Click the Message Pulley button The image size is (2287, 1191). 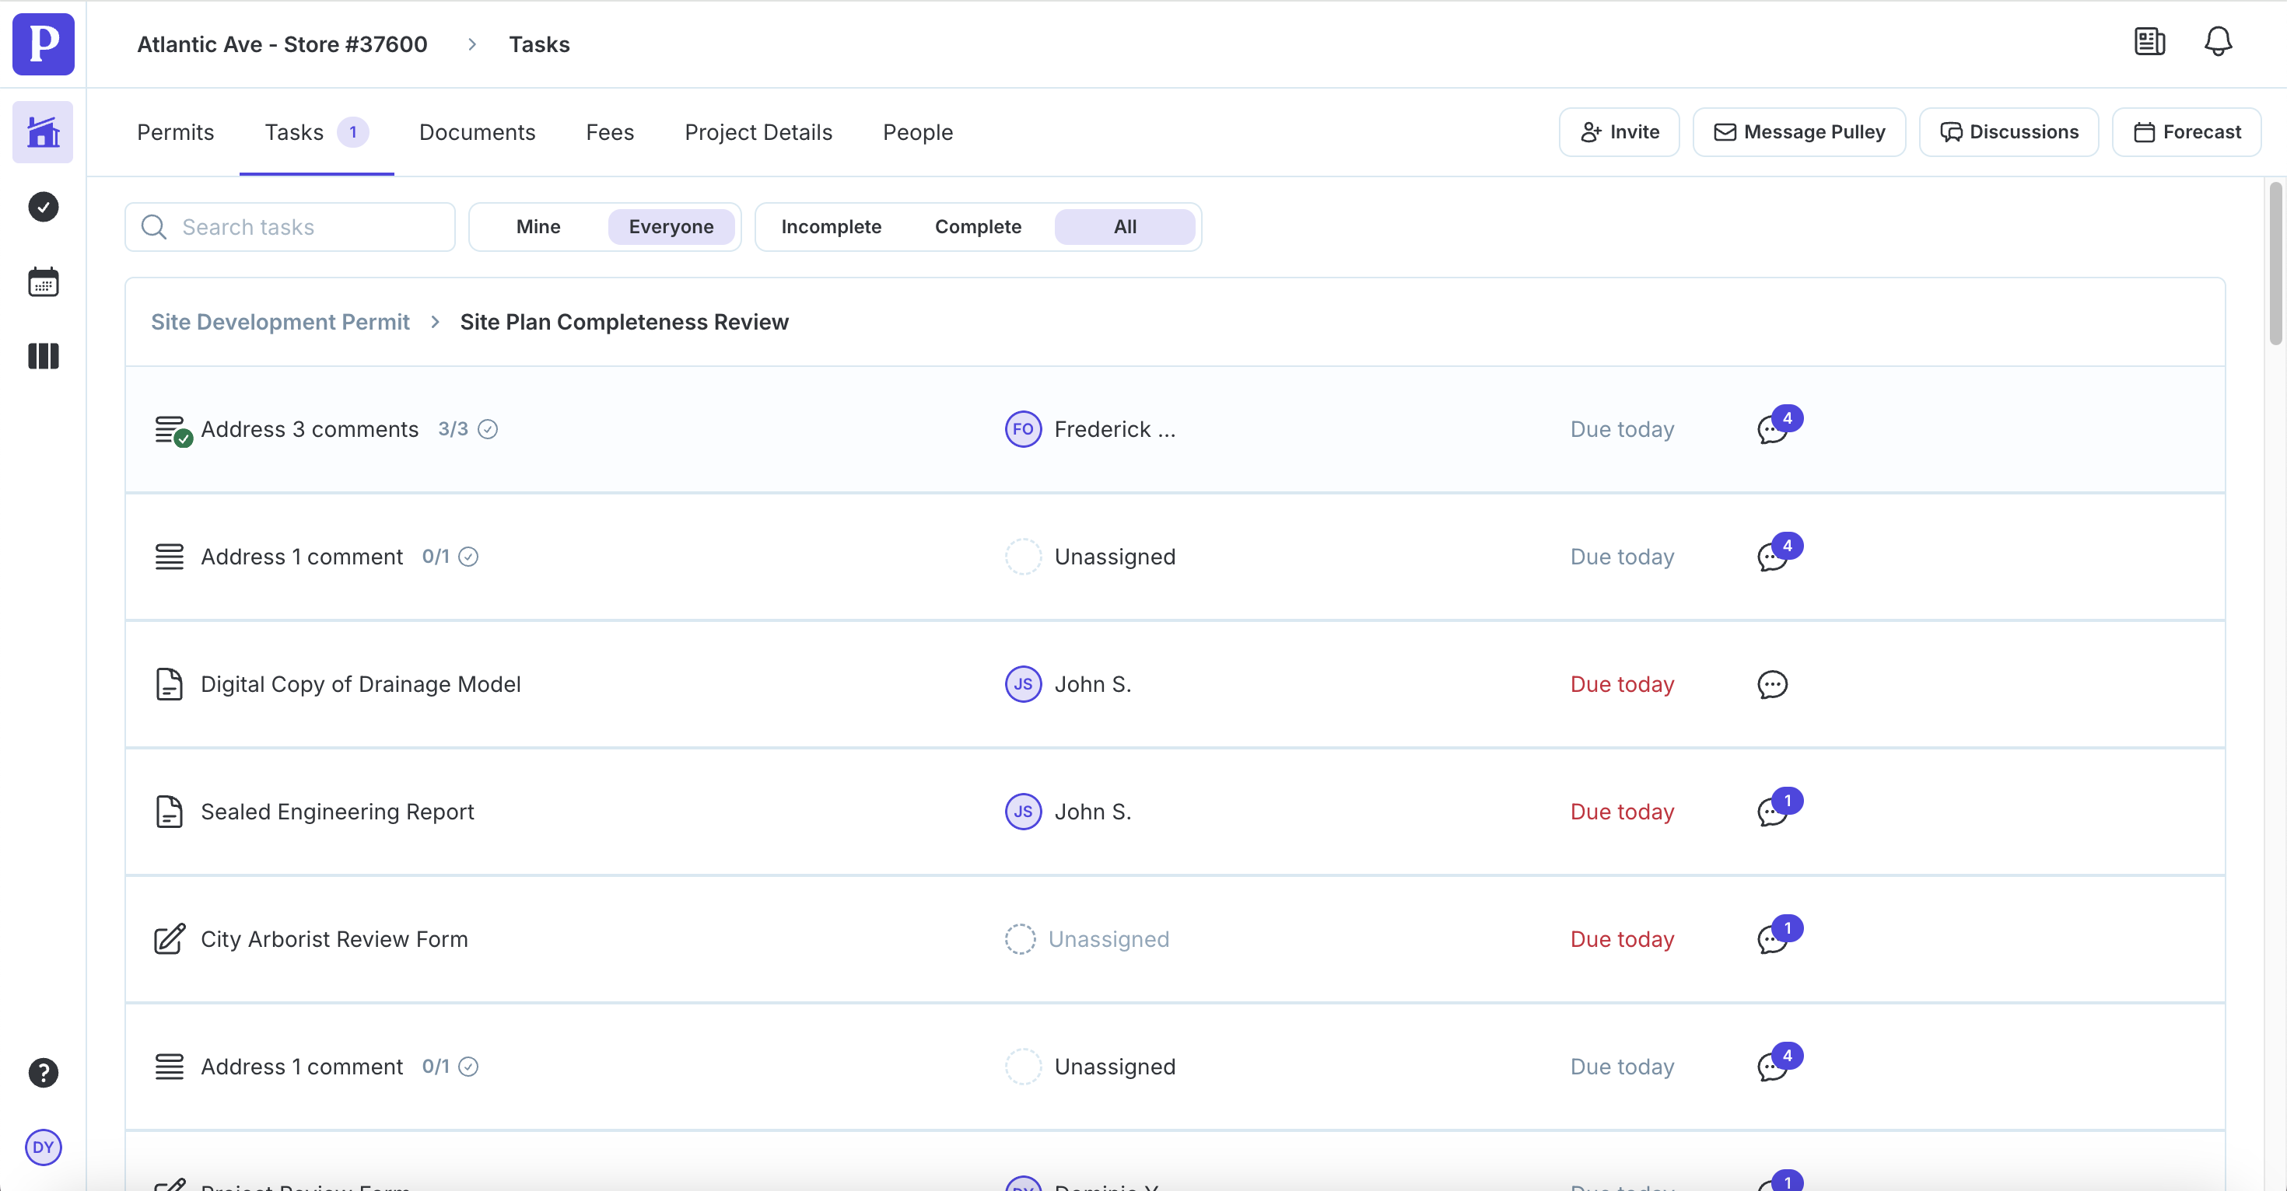pyautogui.click(x=1798, y=132)
